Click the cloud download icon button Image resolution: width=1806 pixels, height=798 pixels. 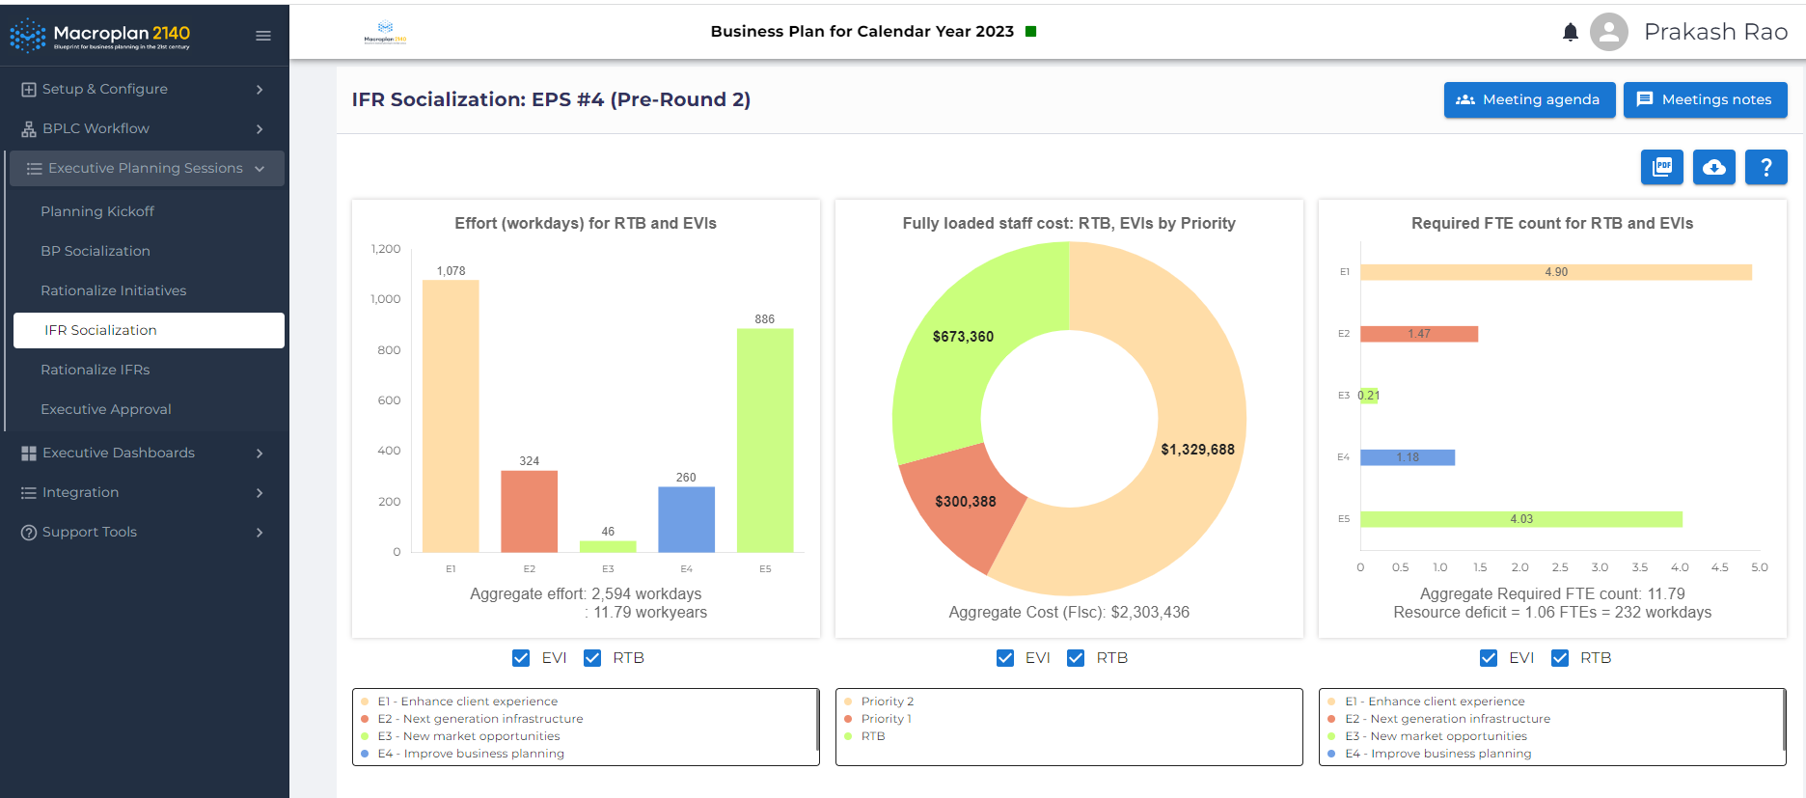[x=1713, y=167]
